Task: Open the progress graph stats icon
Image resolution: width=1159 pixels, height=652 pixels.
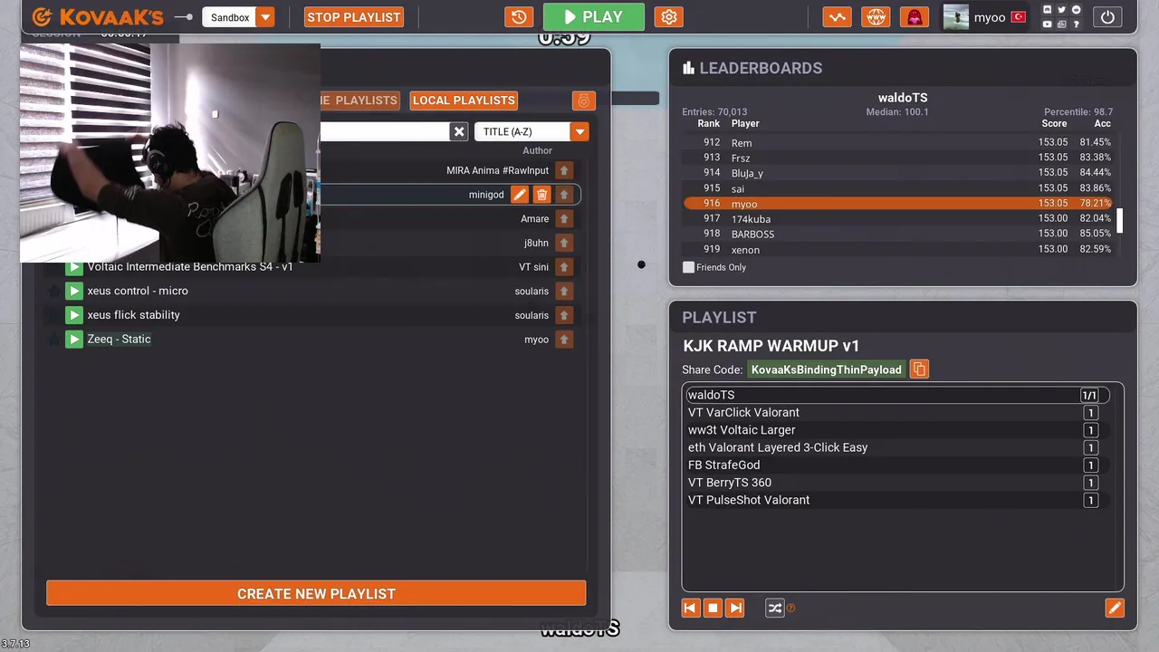Action: point(838,17)
